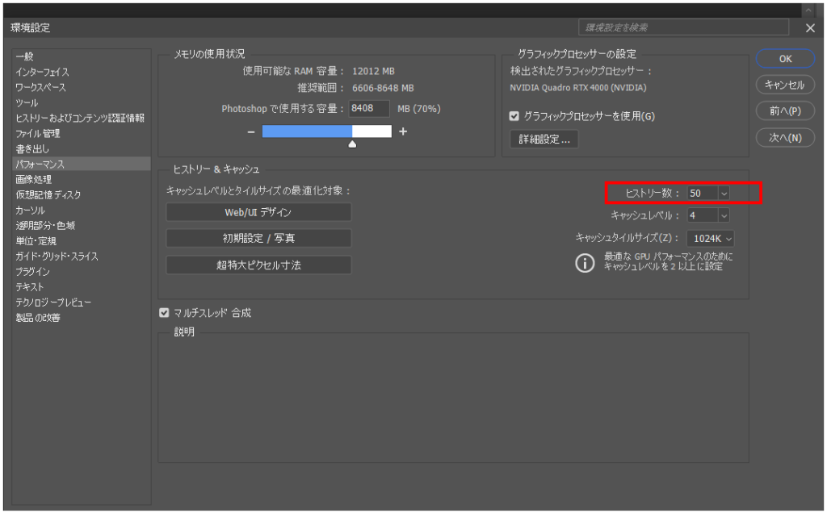
Task: Click the 6606-8648 MB recommended range text
Action: coord(383,88)
